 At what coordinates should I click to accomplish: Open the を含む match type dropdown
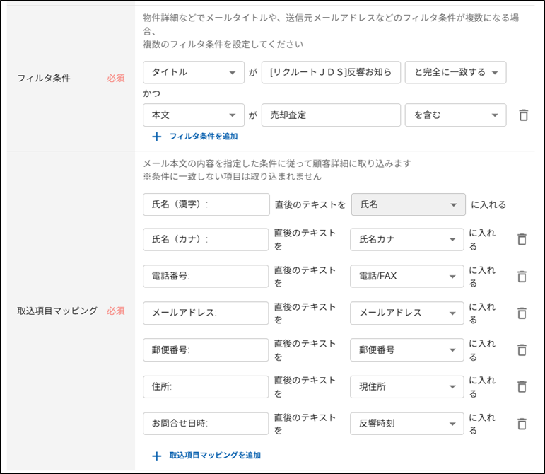[455, 115]
